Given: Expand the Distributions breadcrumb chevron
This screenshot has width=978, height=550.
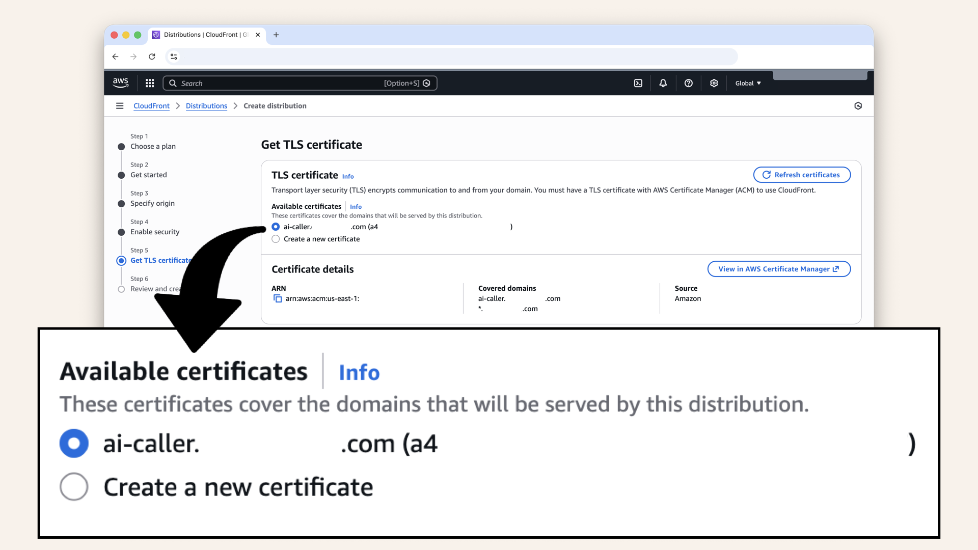Looking at the screenshot, I should point(235,105).
